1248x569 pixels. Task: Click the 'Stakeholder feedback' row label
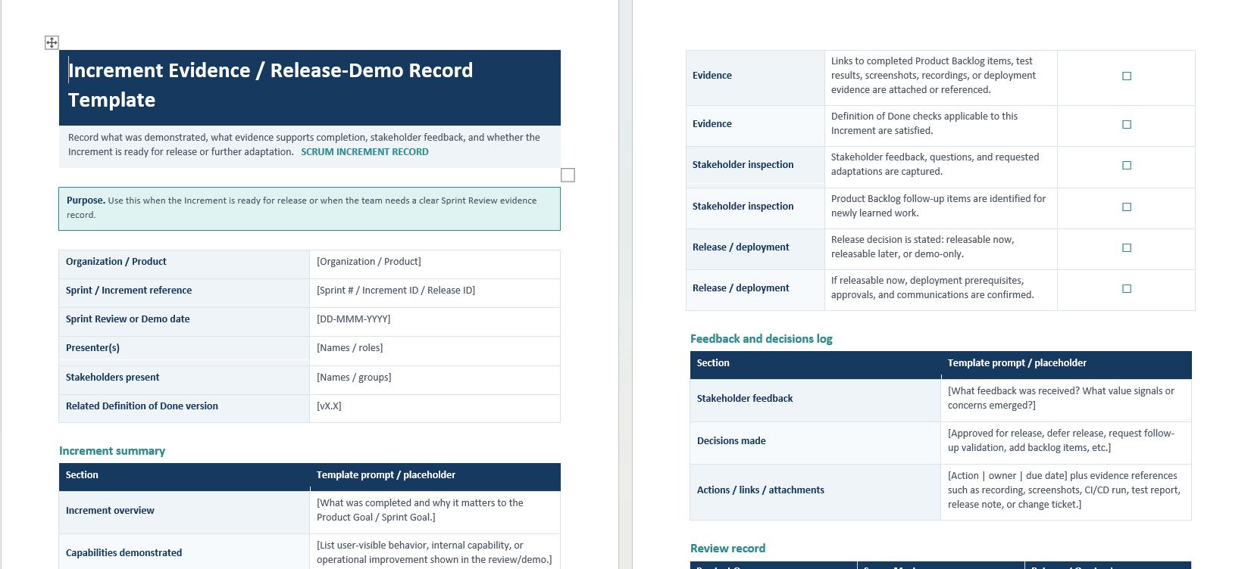[745, 399]
